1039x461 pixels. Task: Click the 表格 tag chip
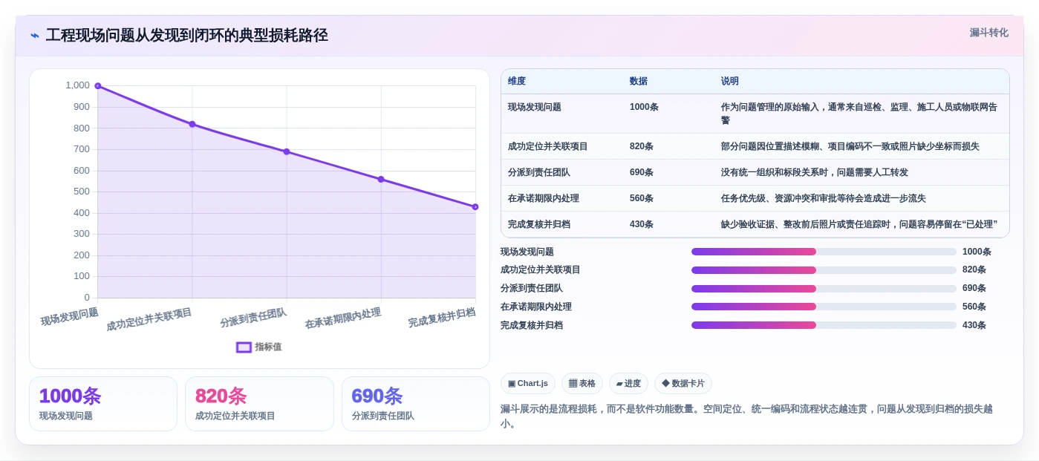pyautogui.click(x=582, y=383)
